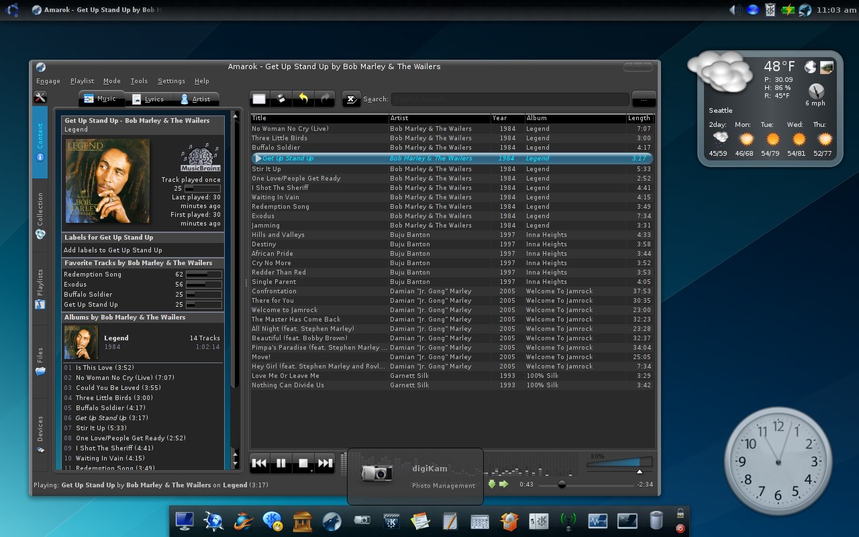
Task: Click green down arrow beside track position
Action: pos(492,484)
